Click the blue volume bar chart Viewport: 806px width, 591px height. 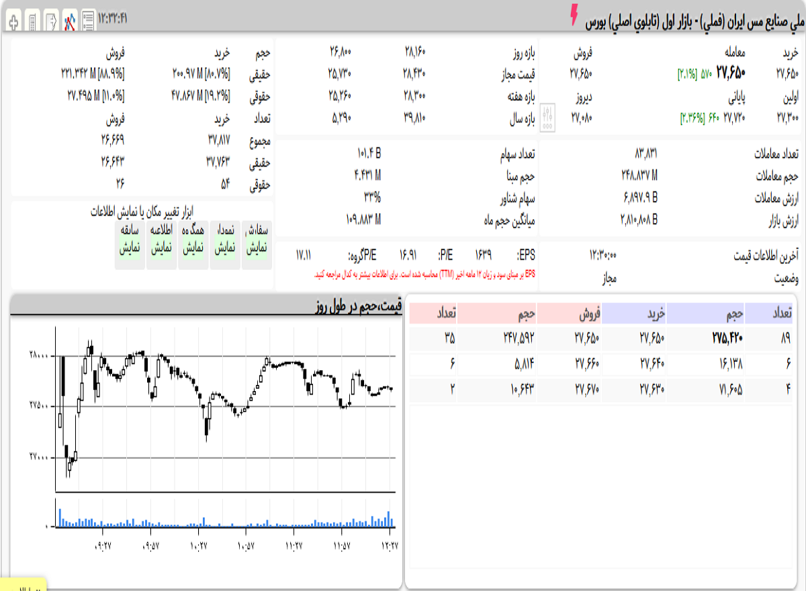pyautogui.click(x=225, y=515)
